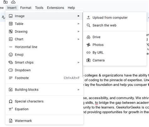149x127 pixels.
Task: Click the Dropdown pill icon
Action: [11, 70]
